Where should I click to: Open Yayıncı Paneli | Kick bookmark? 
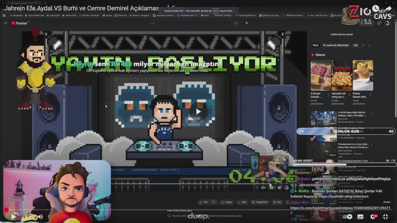(34, 15)
